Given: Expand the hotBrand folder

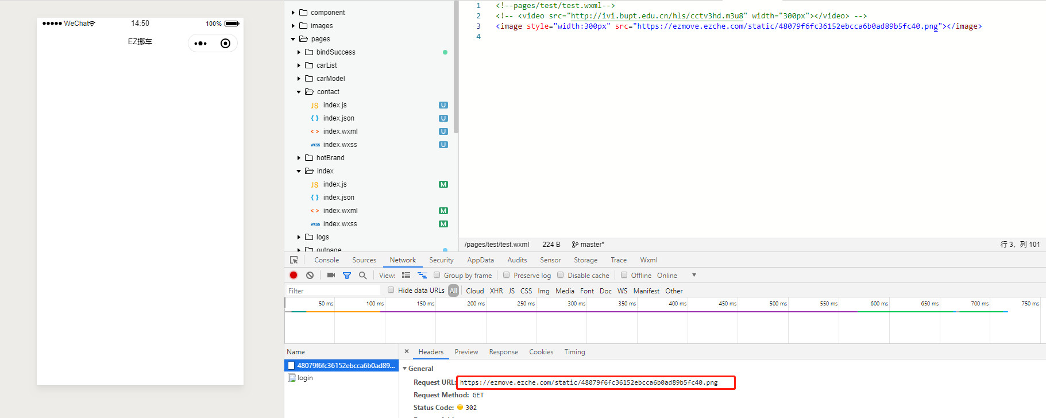Looking at the screenshot, I should (299, 158).
